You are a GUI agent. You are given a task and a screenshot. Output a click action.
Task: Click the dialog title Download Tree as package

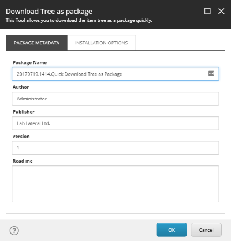(49, 12)
